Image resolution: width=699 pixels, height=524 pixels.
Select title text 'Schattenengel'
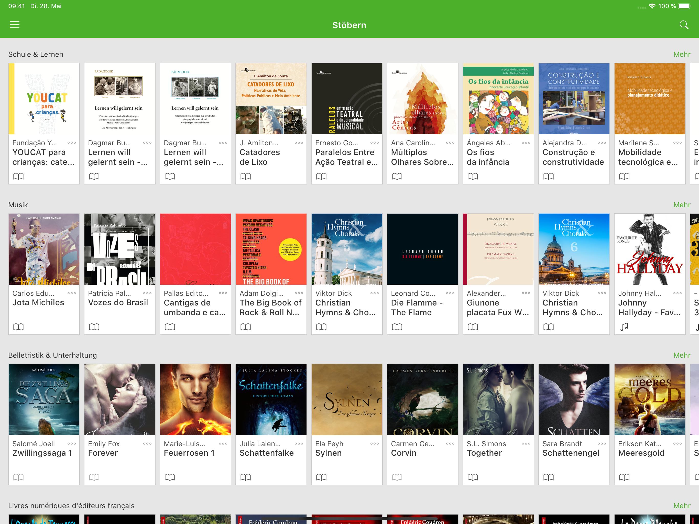click(x=571, y=453)
